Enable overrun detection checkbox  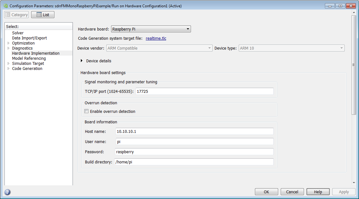click(x=87, y=112)
